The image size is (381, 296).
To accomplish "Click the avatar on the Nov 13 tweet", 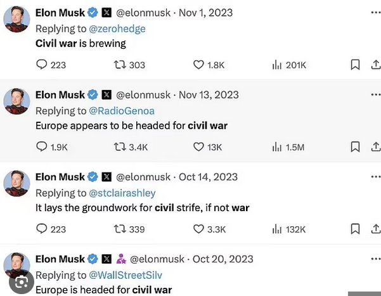I will point(16,101).
